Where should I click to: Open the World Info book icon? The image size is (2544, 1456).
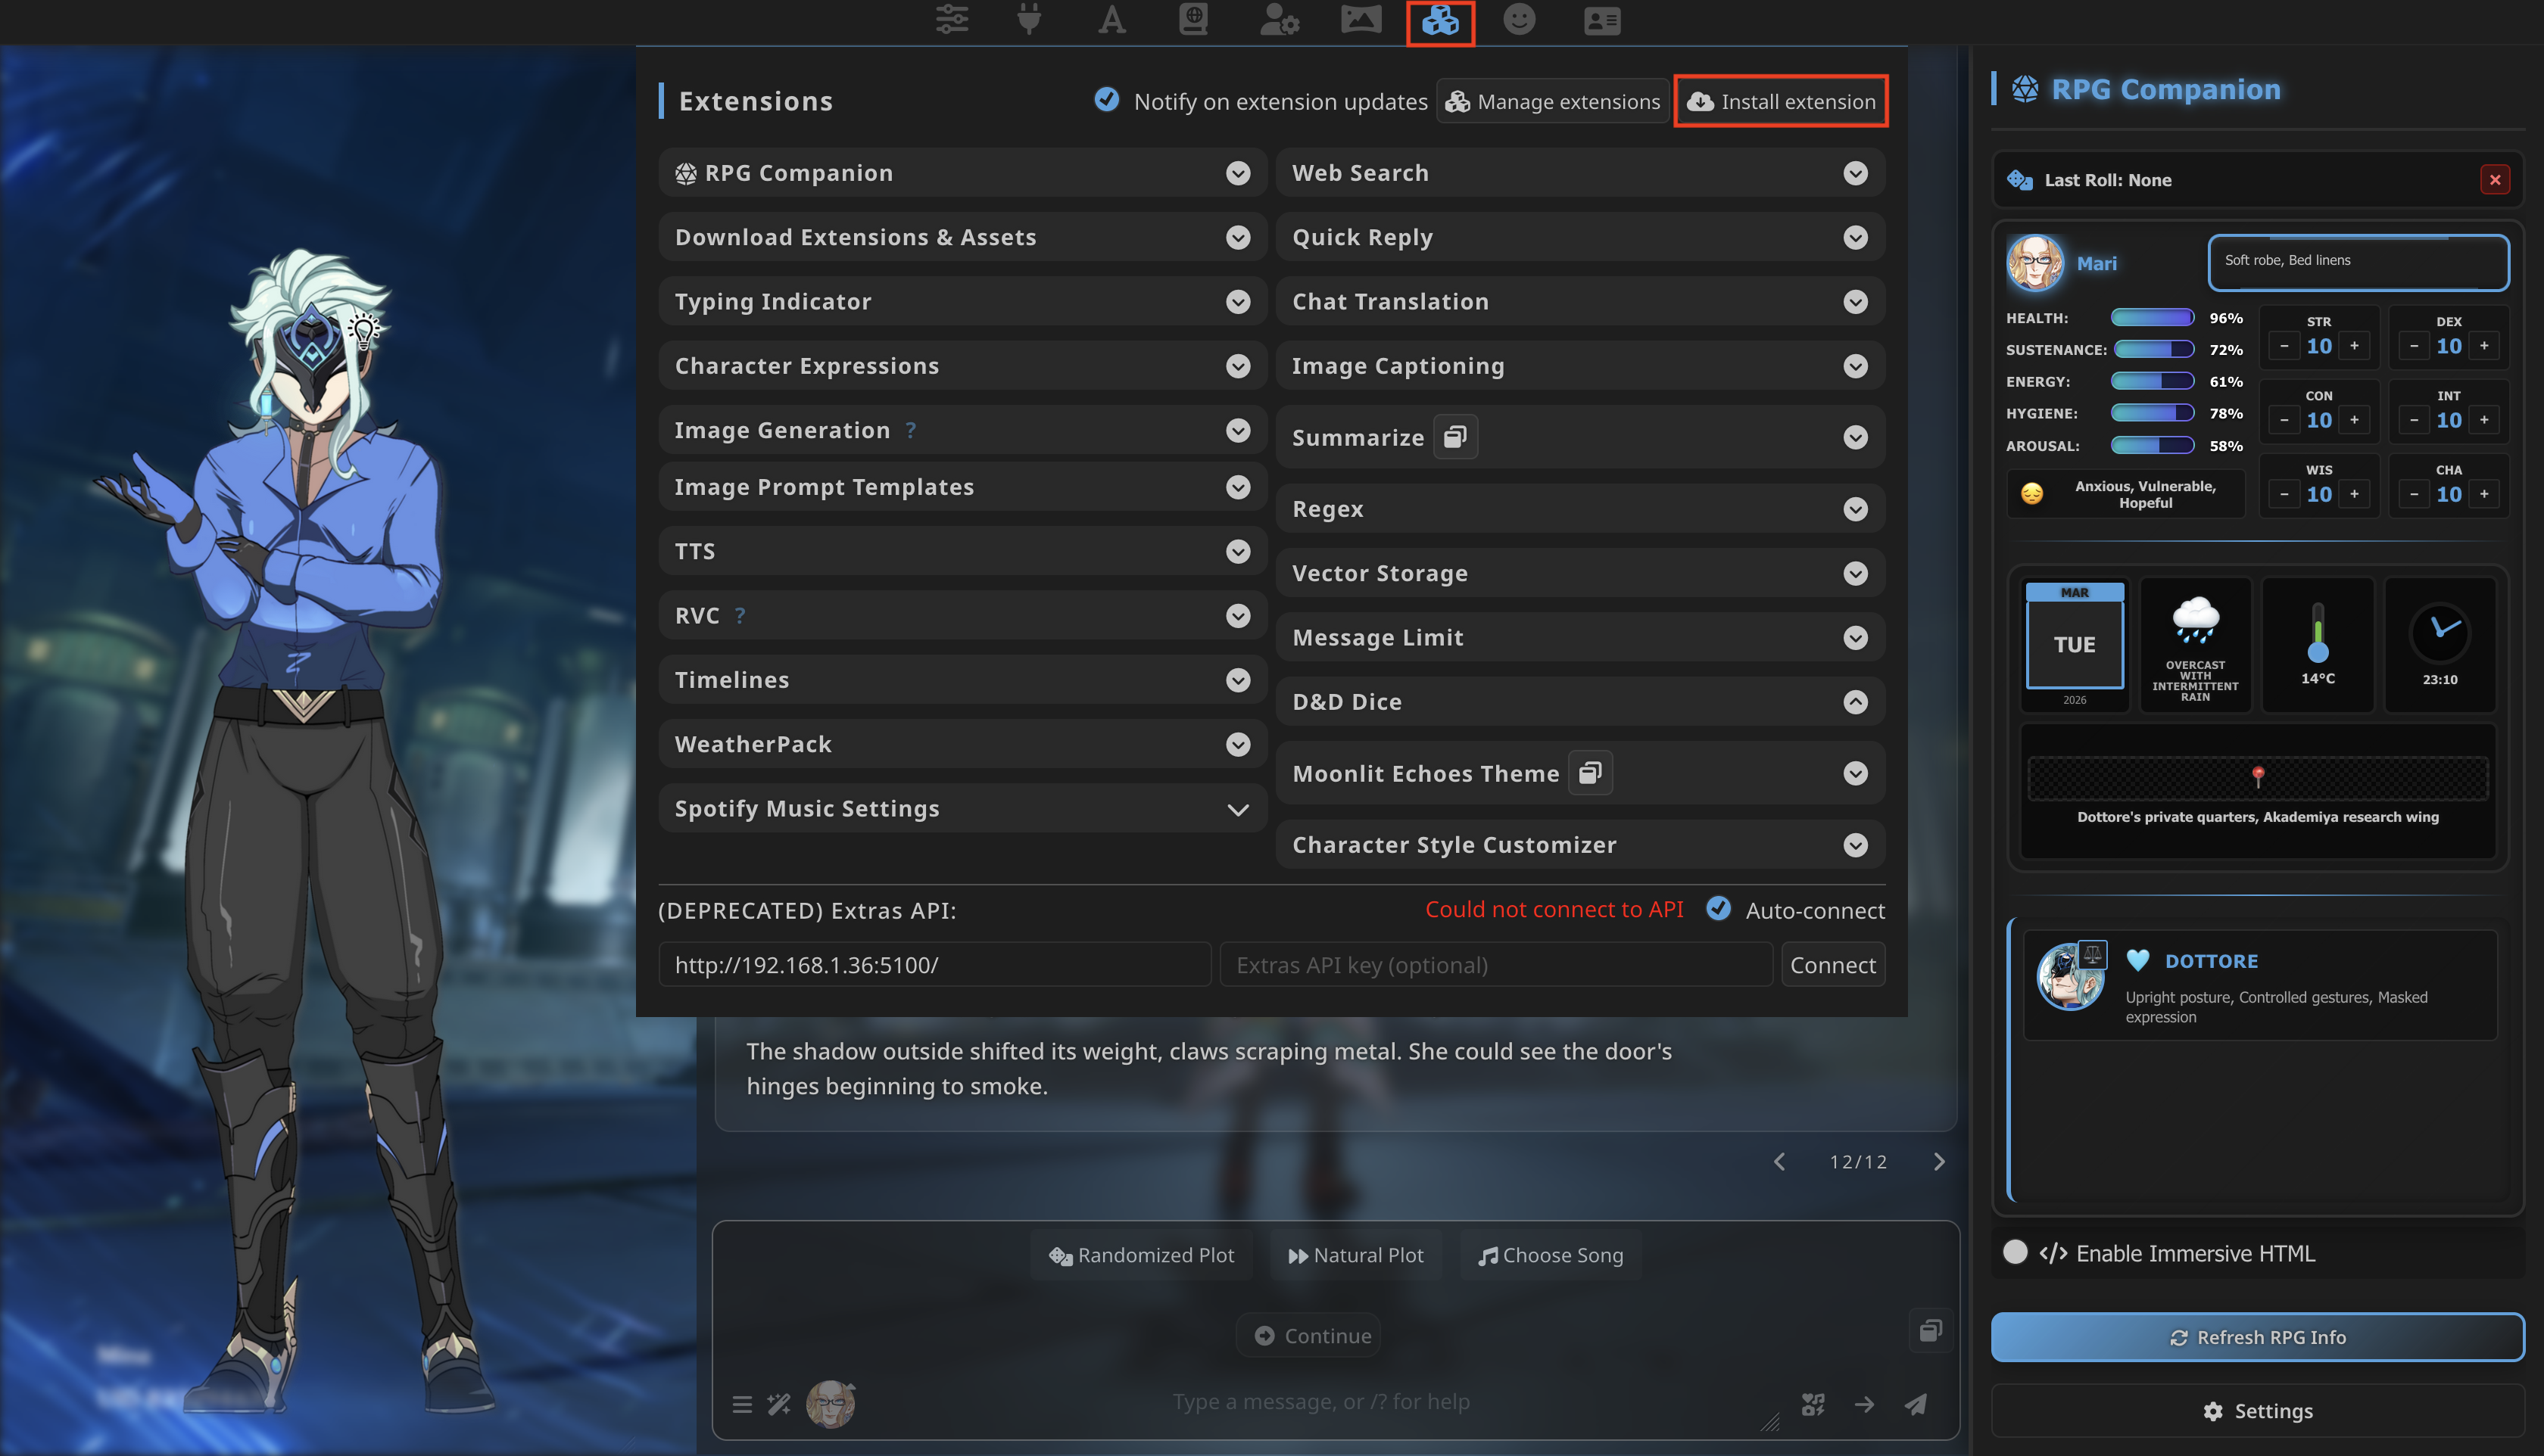pos(1192,20)
